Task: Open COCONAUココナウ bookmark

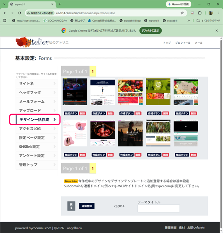Action: (55, 21)
